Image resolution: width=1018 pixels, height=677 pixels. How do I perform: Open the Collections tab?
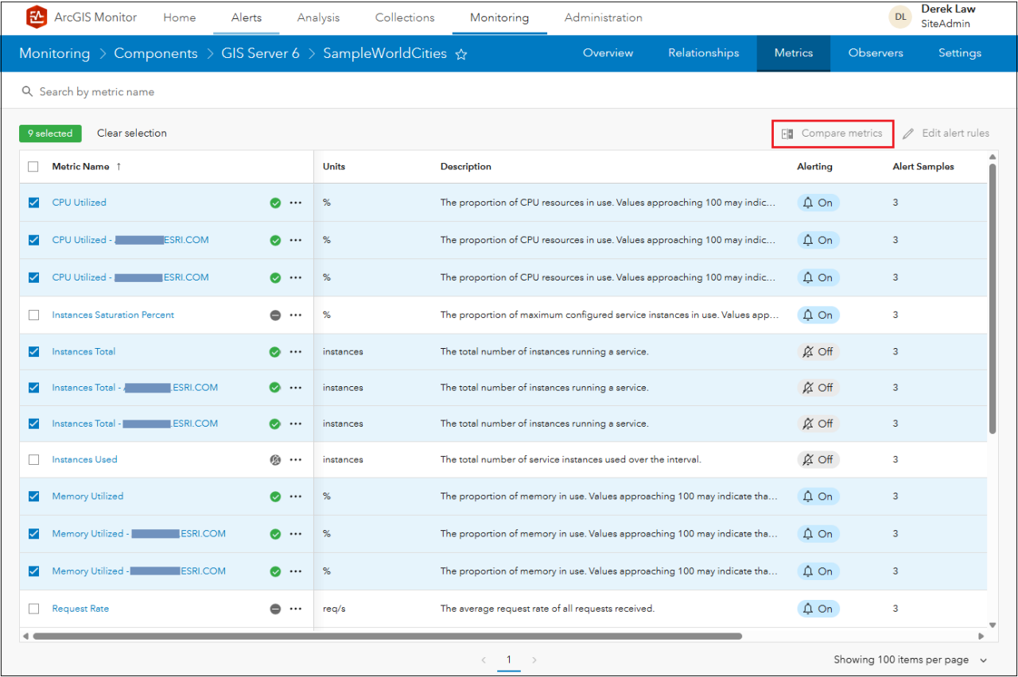405,17
